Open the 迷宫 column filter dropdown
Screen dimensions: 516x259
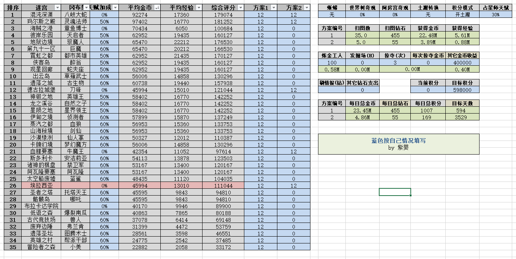57,8
